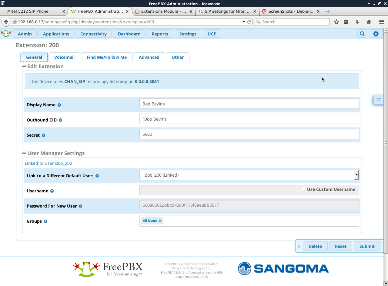Close the Extensions Module tab

coord(191,12)
